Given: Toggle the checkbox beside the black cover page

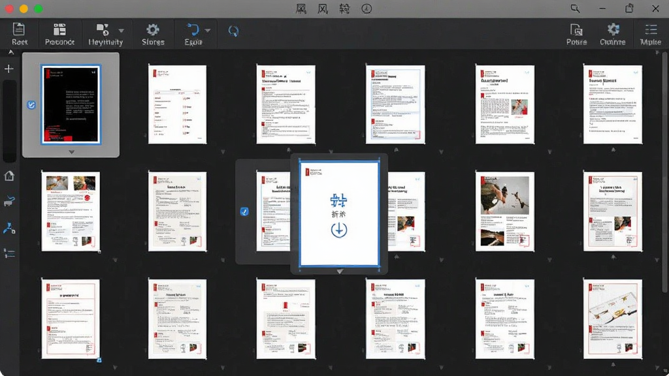Looking at the screenshot, I should pos(31,105).
